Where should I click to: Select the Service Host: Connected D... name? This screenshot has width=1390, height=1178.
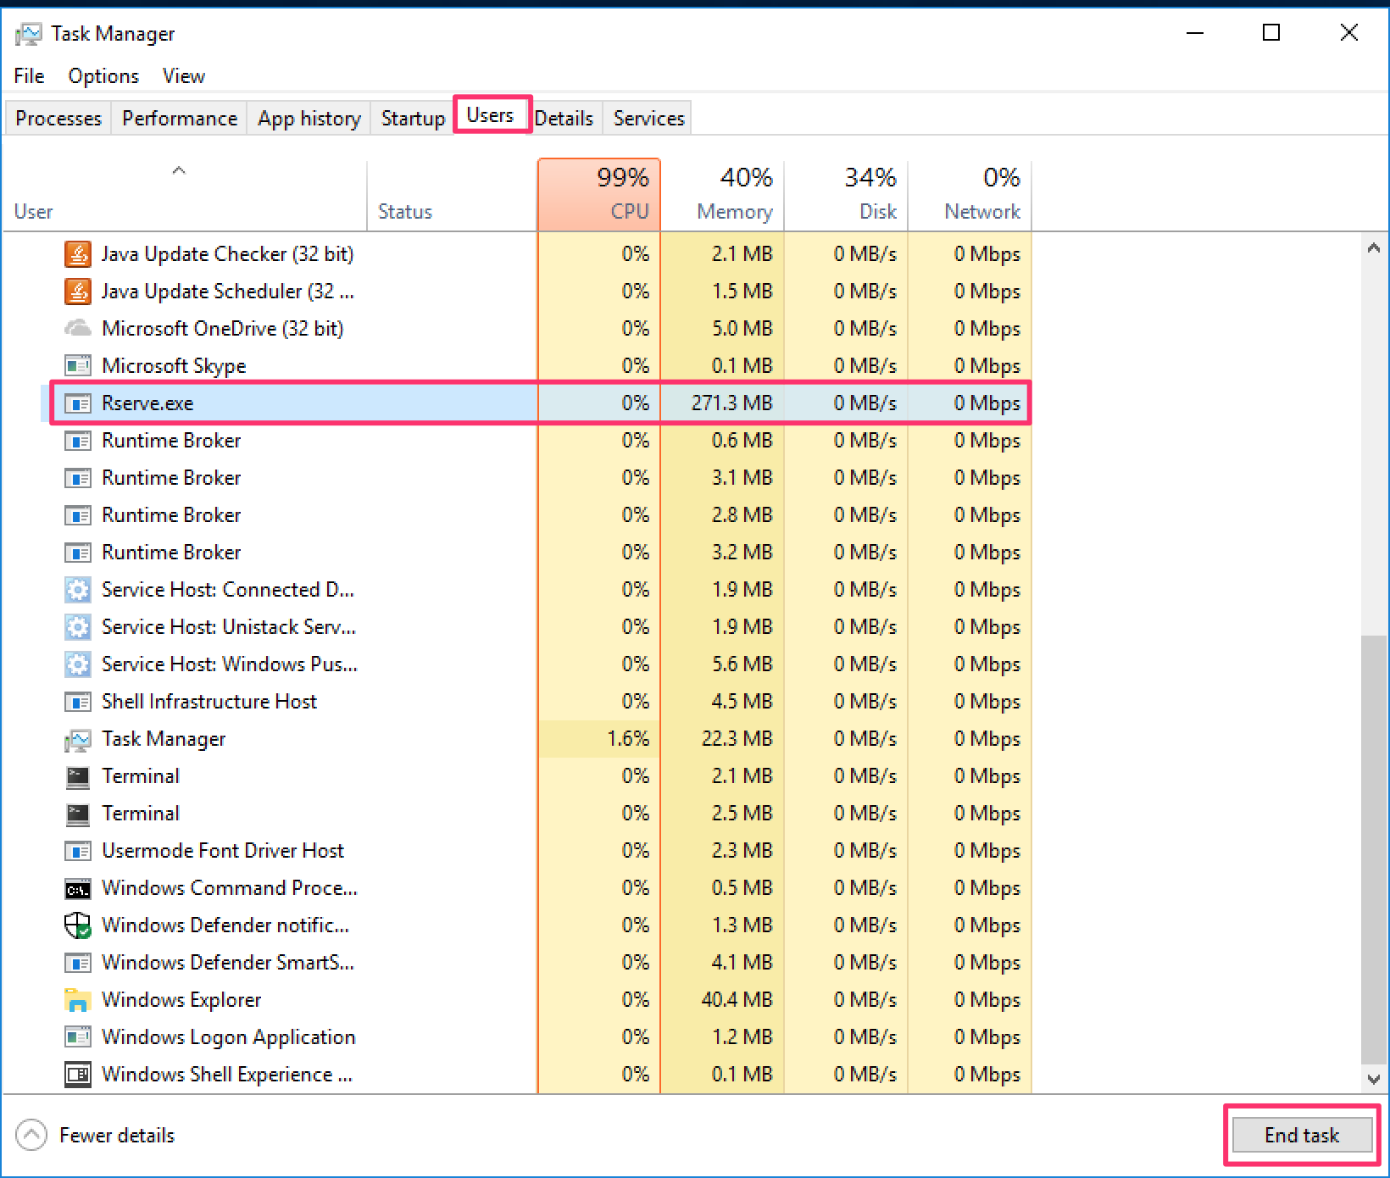click(x=228, y=590)
